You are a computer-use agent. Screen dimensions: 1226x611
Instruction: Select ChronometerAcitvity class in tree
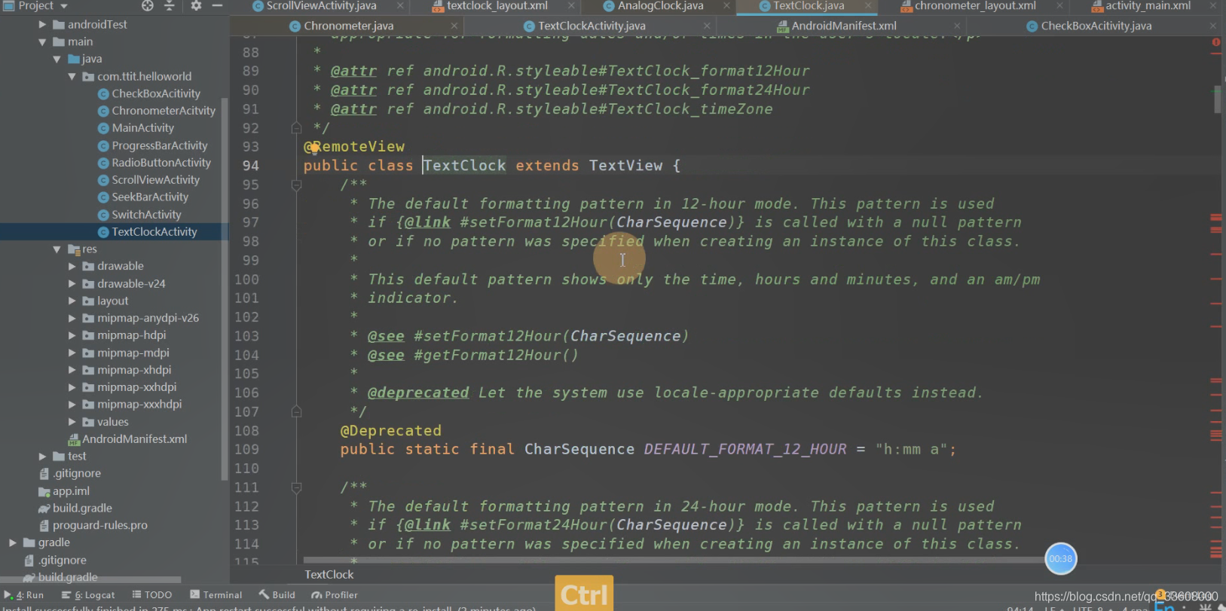point(164,111)
